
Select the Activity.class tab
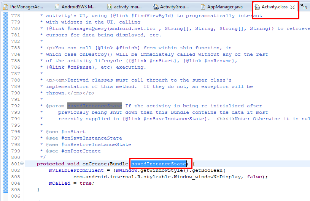tap(274, 7)
